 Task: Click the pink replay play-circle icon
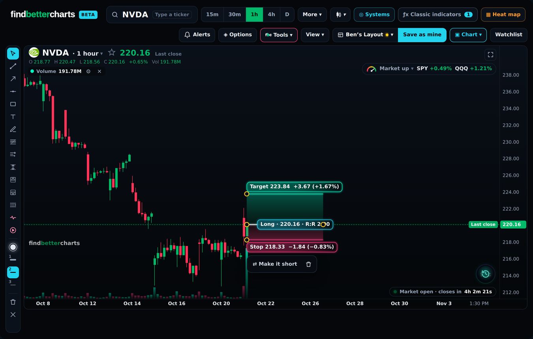pos(13,230)
